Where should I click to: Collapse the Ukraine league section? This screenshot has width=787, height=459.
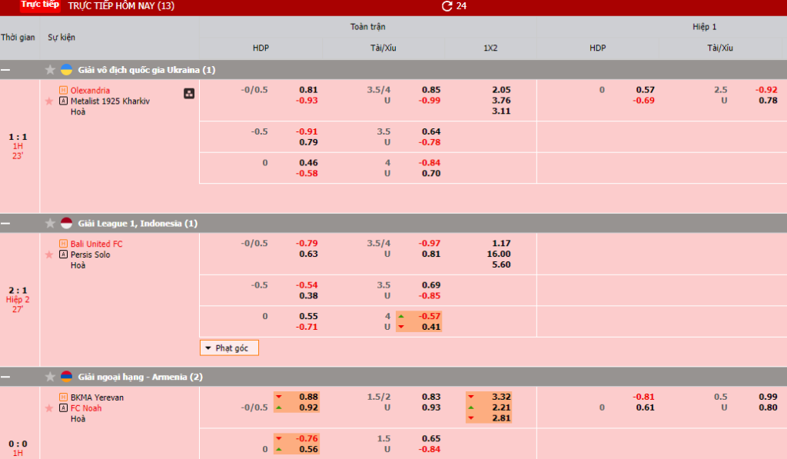[x=6, y=70]
